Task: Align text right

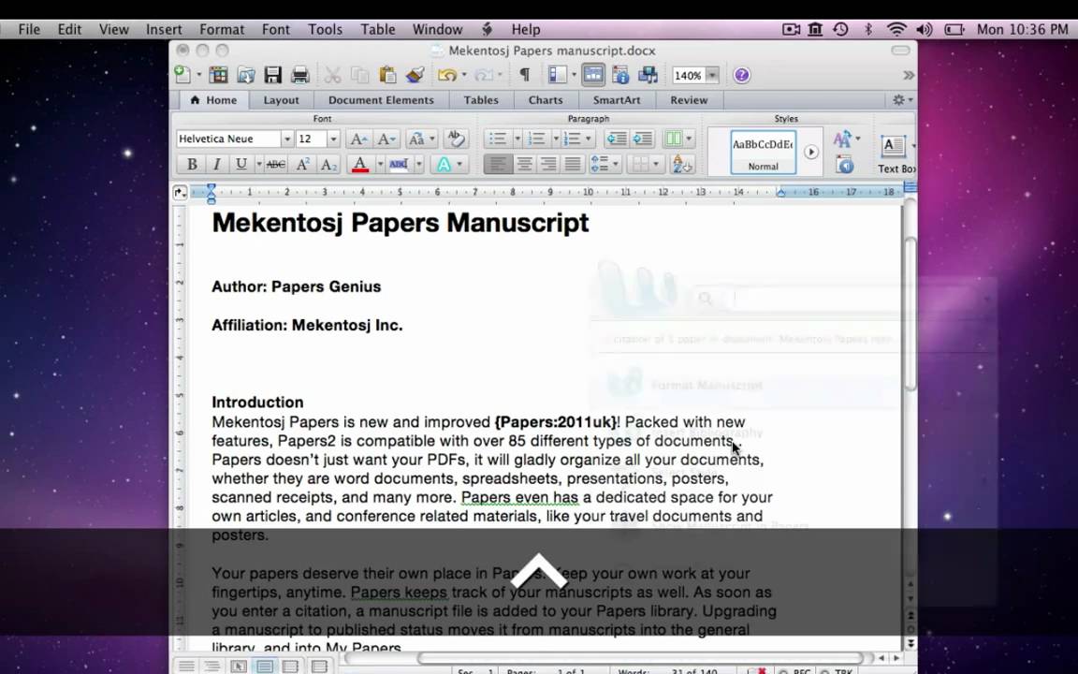Action: [x=548, y=165]
